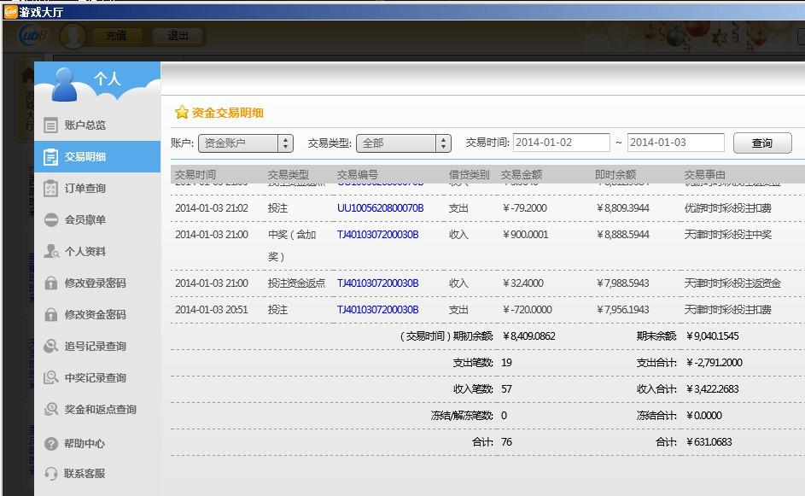Click timestamp 2014-01-03 21:02
This screenshot has height=496, width=805.
(212, 208)
